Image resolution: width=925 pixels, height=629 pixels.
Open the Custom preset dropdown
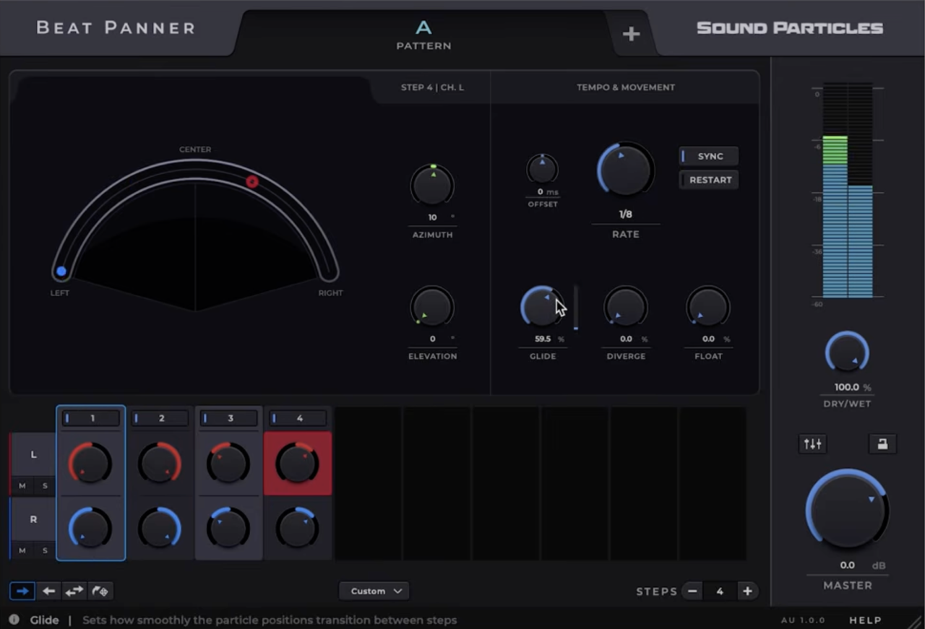coord(374,591)
